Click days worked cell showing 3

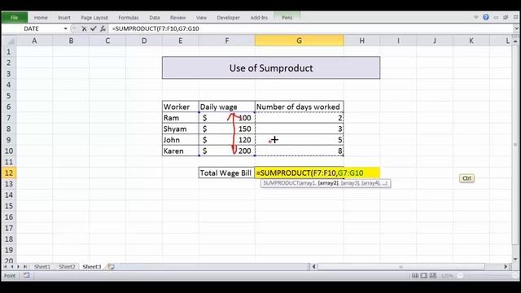299,129
